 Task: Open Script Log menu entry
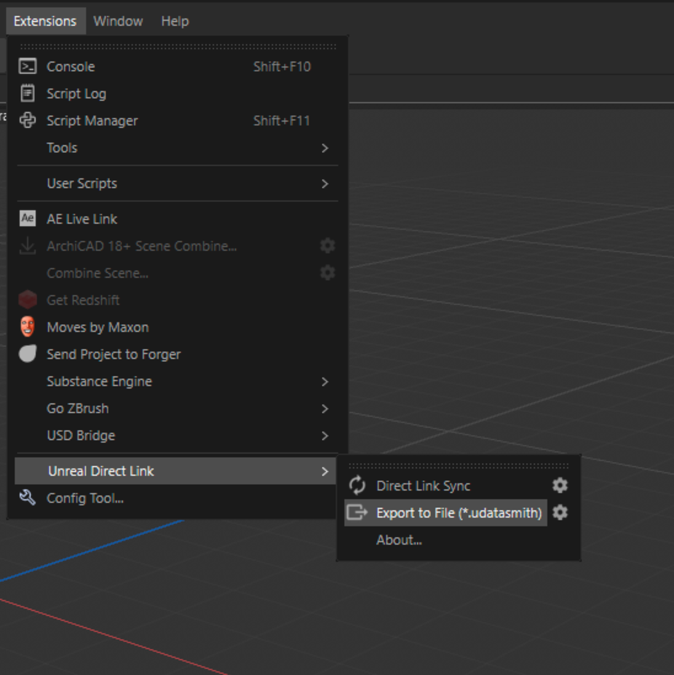[x=76, y=94]
